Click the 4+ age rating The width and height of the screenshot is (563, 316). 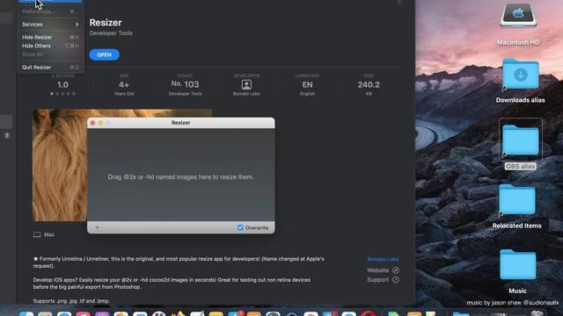pos(124,85)
